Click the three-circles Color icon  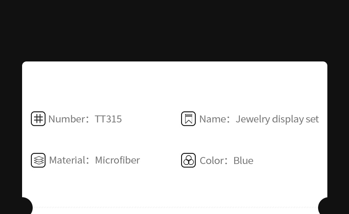[188, 160]
